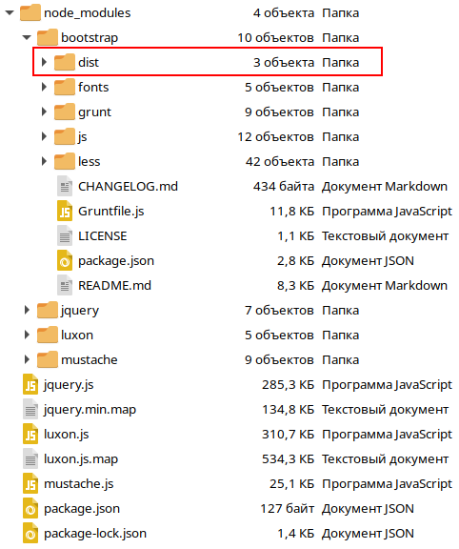Click the 11,8 КБ size value

coord(292,212)
